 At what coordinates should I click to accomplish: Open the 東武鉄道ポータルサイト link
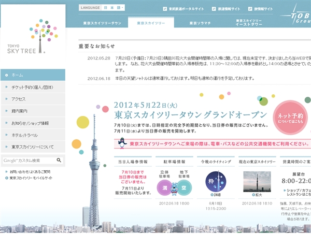183,9
